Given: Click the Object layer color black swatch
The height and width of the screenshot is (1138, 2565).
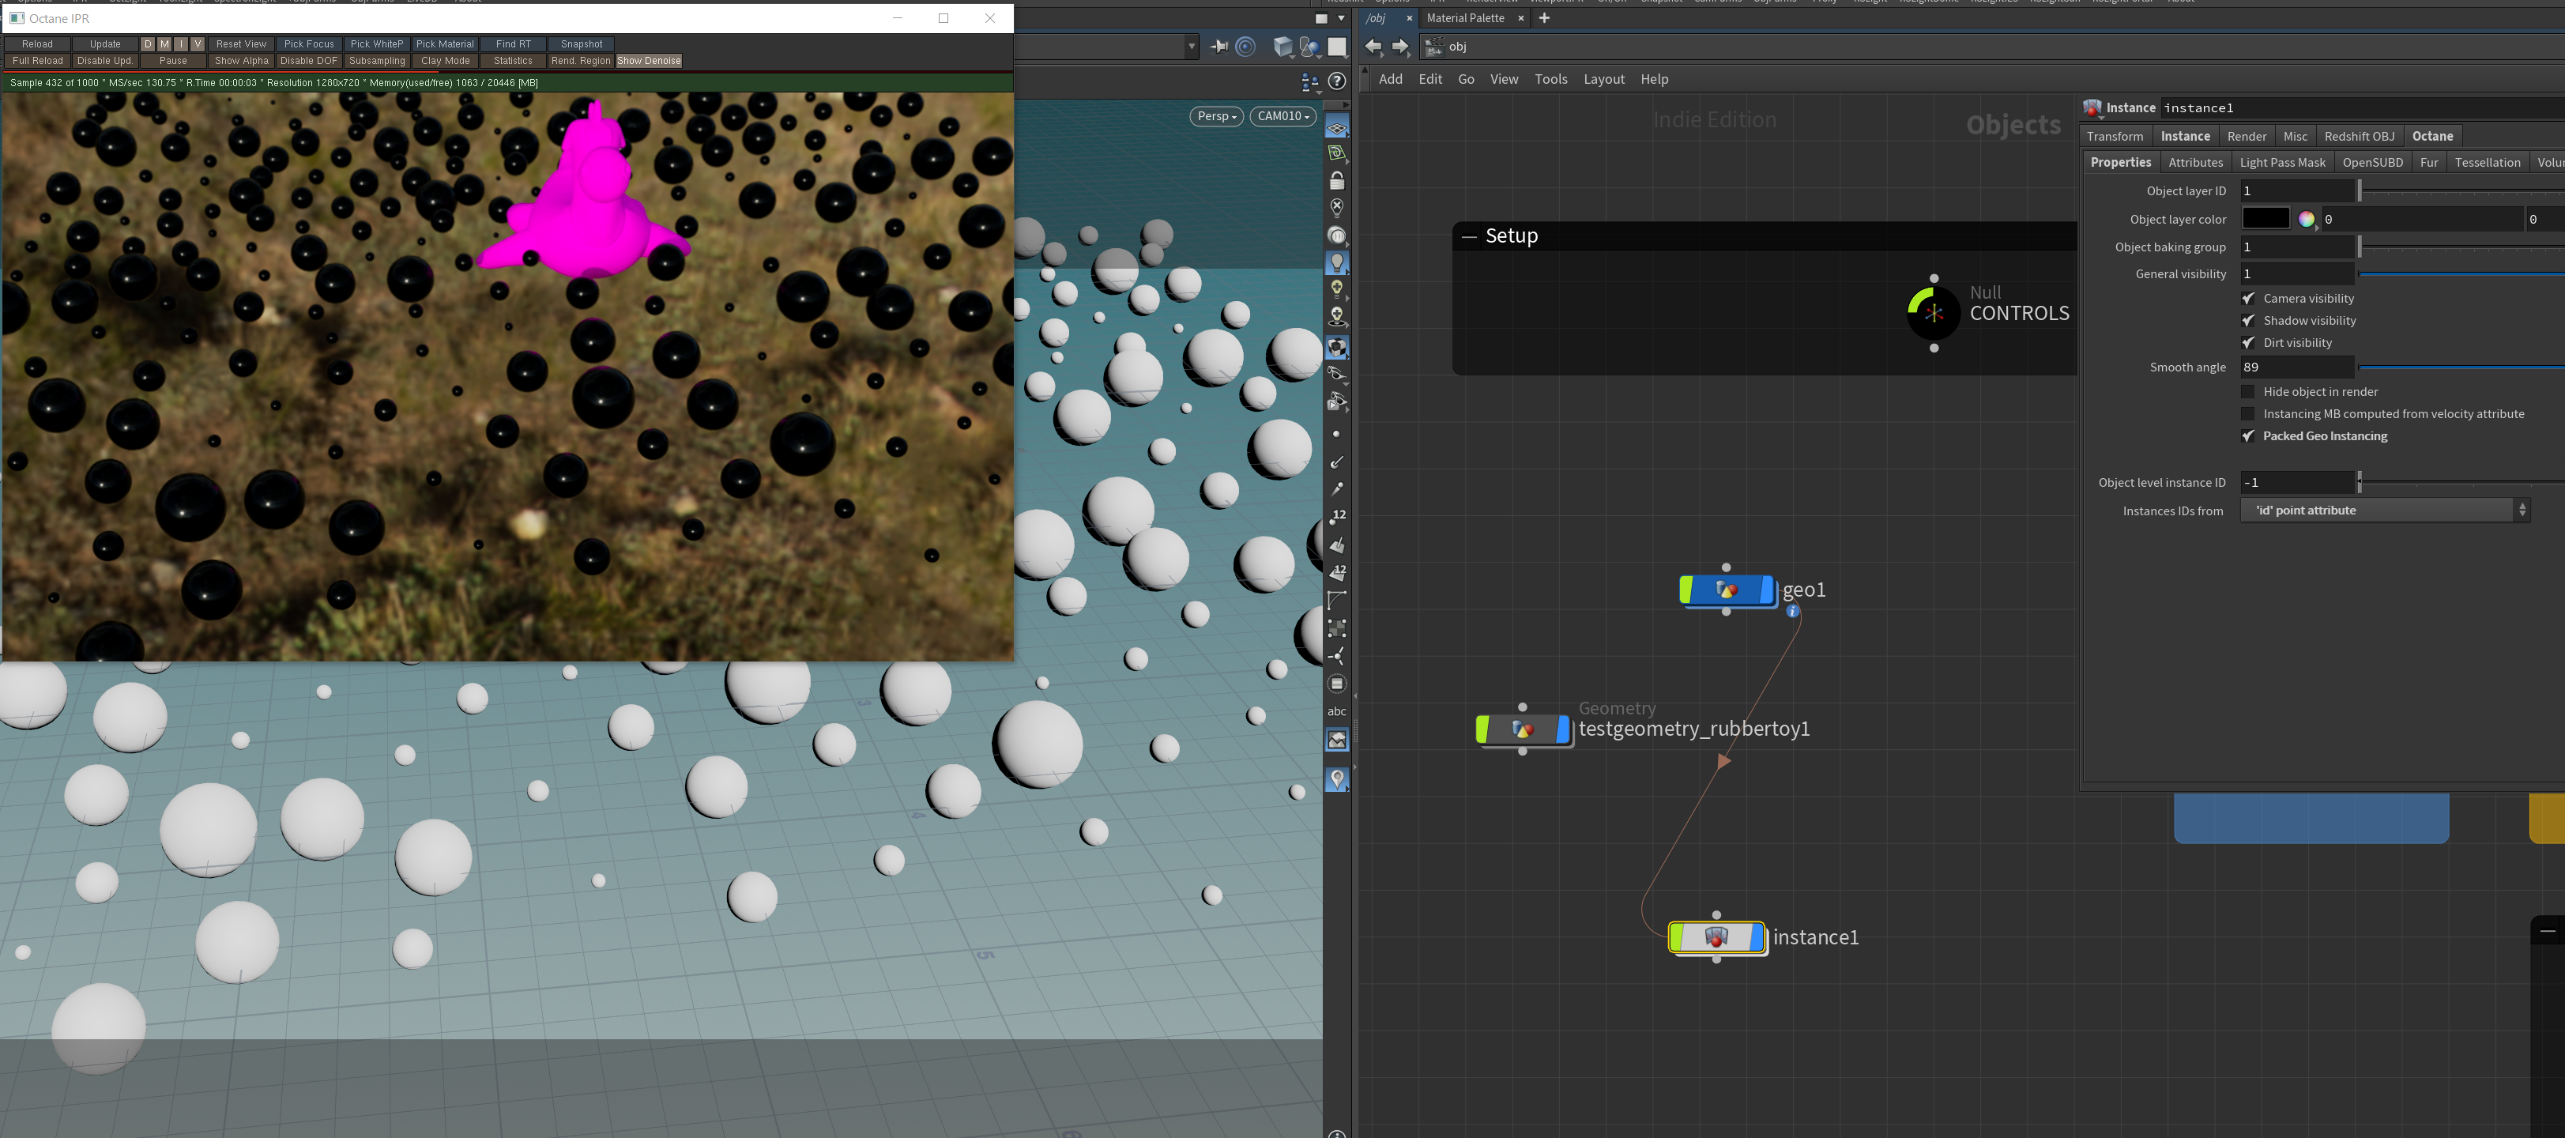Looking at the screenshot, I should 2266,219.
